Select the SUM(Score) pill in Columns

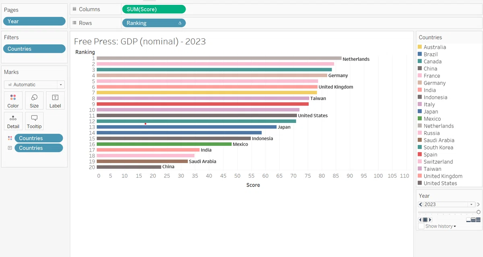pos(154,9)
